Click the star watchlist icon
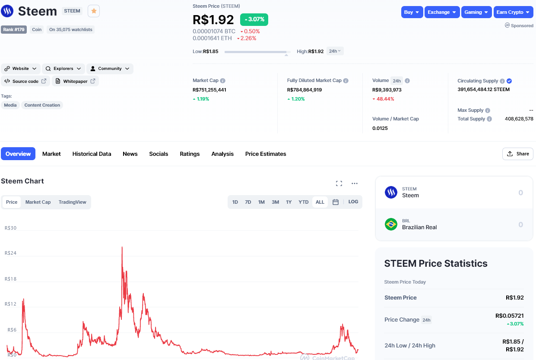The width and height of the screenshot is (536, 360). 94,11
